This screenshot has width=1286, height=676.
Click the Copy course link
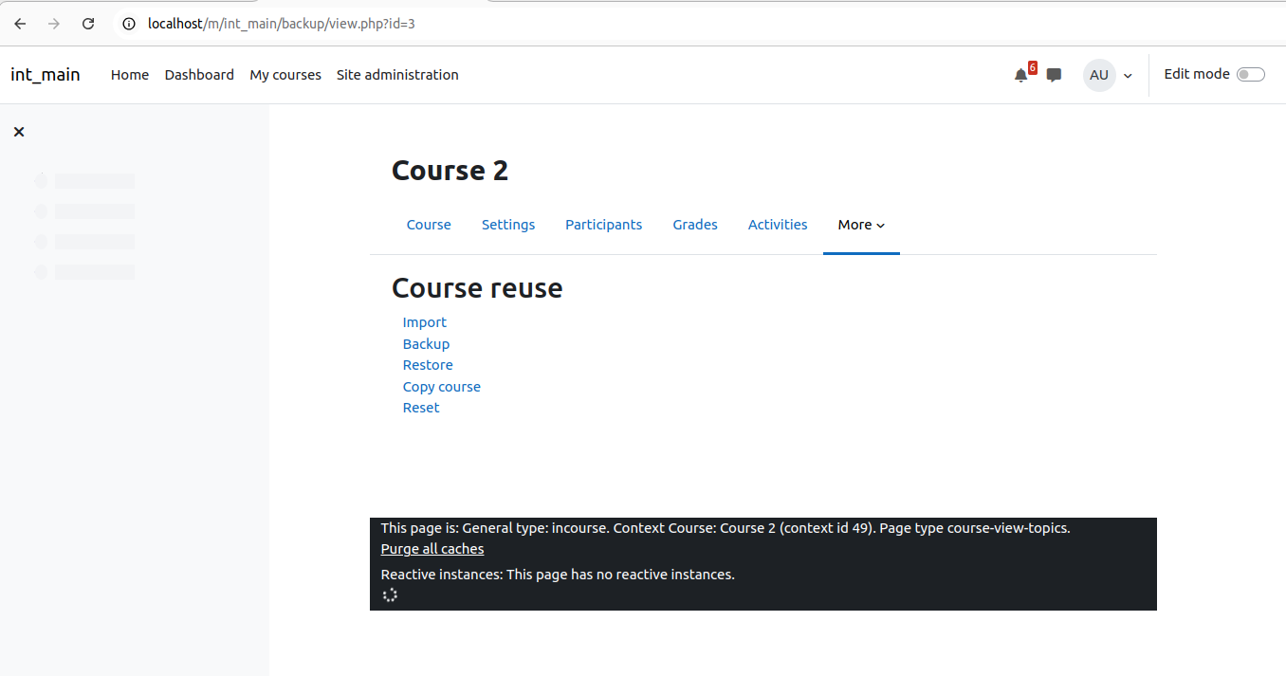442,387
